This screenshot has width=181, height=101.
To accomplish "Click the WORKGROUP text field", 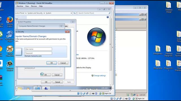I will [x=42, y=68].
